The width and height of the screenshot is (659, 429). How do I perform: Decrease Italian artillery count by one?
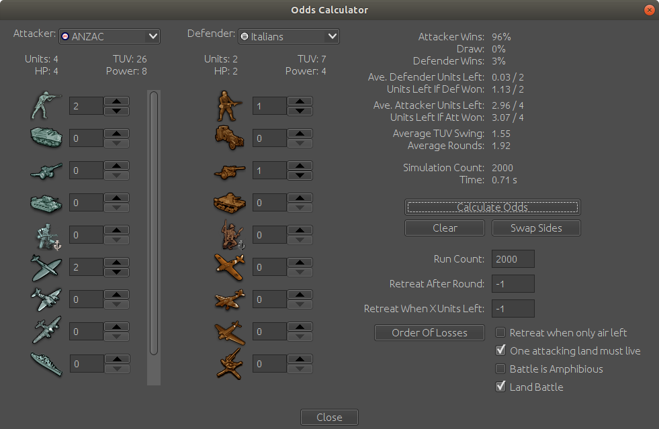click(x=300, y=175)
